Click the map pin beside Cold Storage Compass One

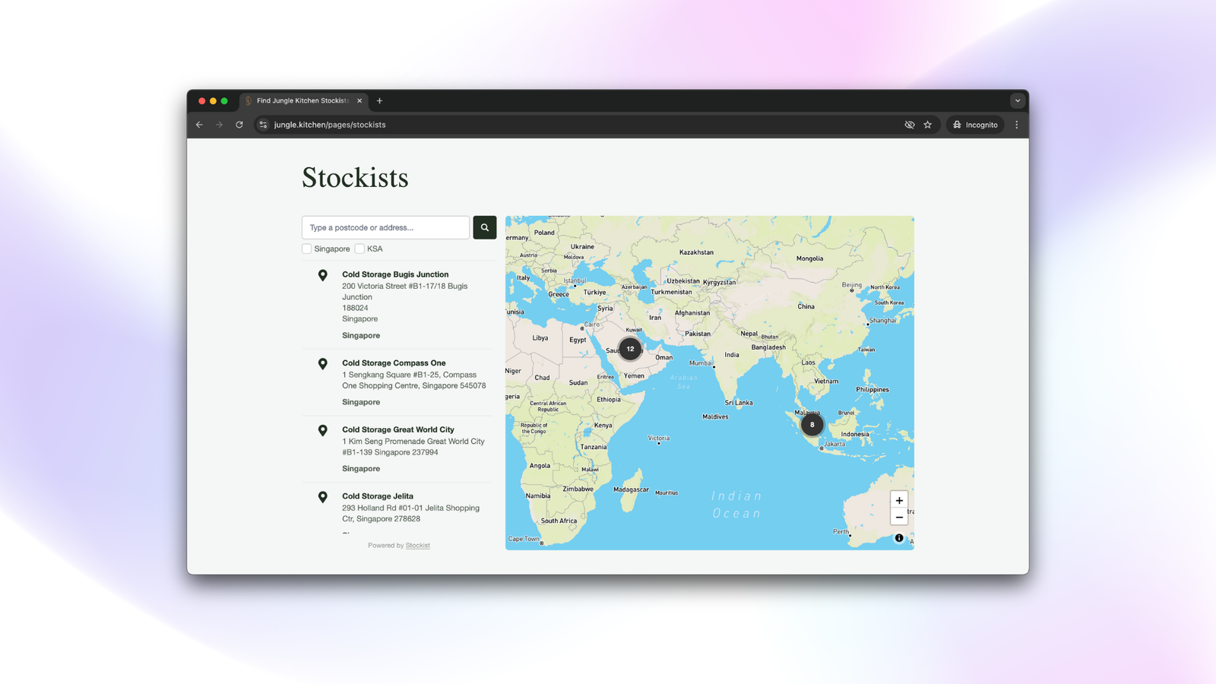[x=323, y=364]
